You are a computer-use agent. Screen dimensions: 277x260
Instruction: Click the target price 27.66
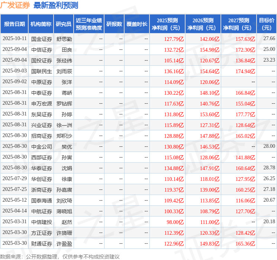(x=269, y=39)
